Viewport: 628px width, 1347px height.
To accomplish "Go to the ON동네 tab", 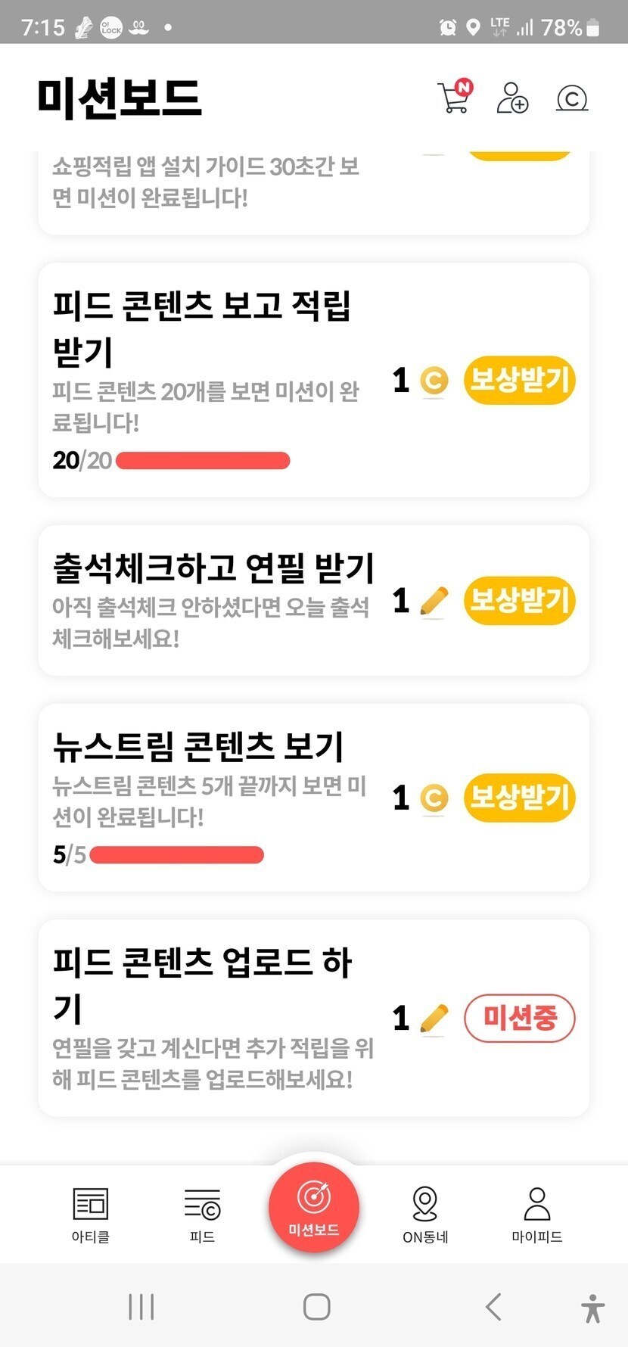I will click(x=425, y=1215).
